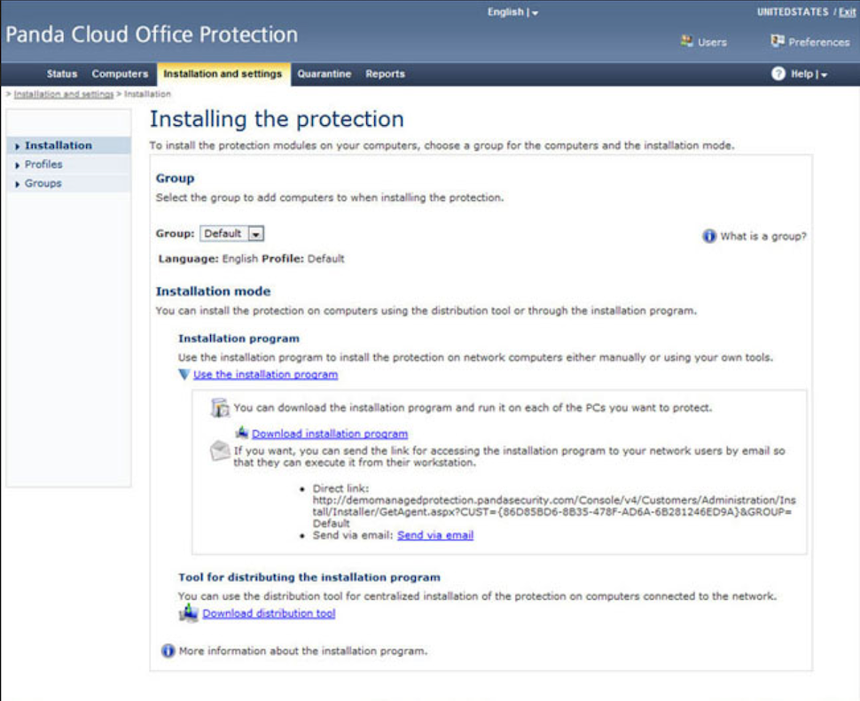Click the Preferences label in header
Viewport: 860px width, 701px height.
pyautogui.click(x=819, y=43)
